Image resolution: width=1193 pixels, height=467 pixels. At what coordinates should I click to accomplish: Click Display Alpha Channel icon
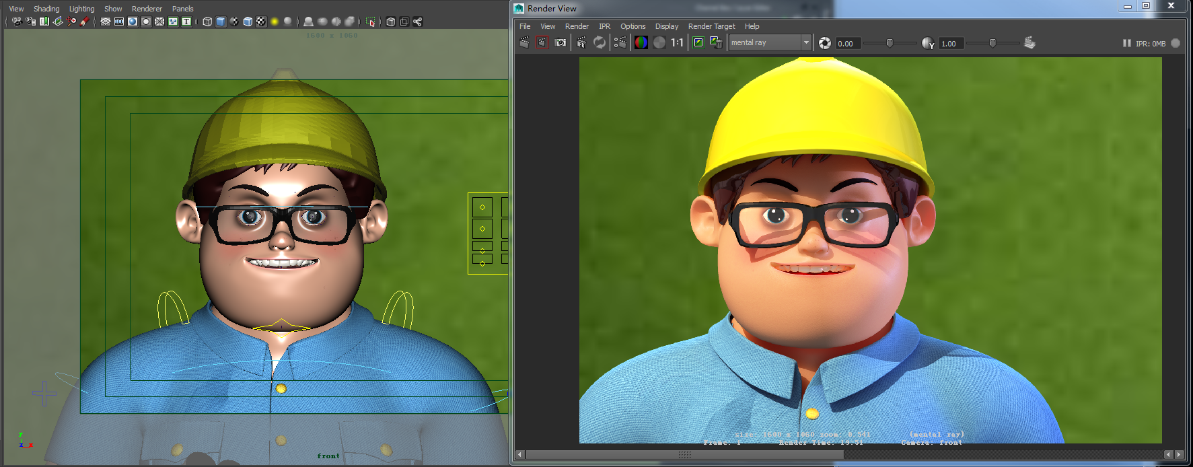click(x=659, y=42)
